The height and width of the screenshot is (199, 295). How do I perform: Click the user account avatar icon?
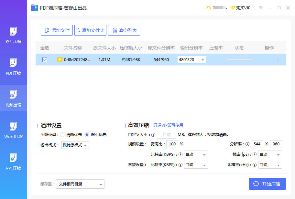[x=208, y=8]
